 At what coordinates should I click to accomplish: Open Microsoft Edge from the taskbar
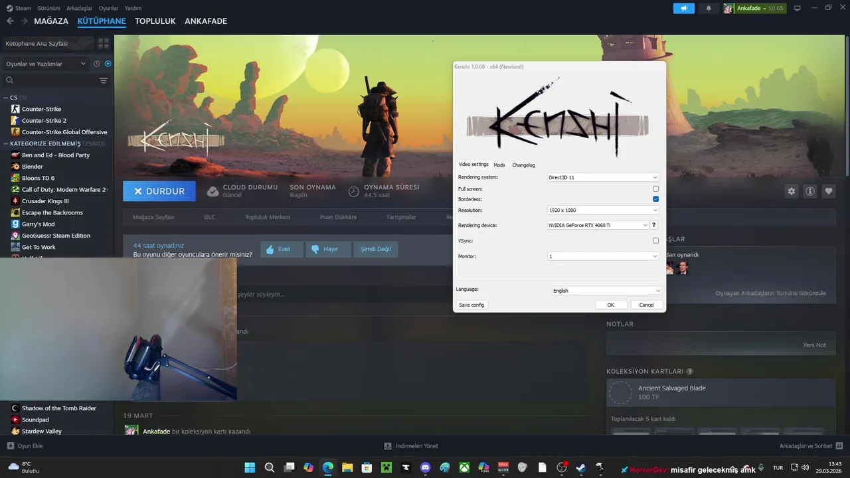[327, 467]
